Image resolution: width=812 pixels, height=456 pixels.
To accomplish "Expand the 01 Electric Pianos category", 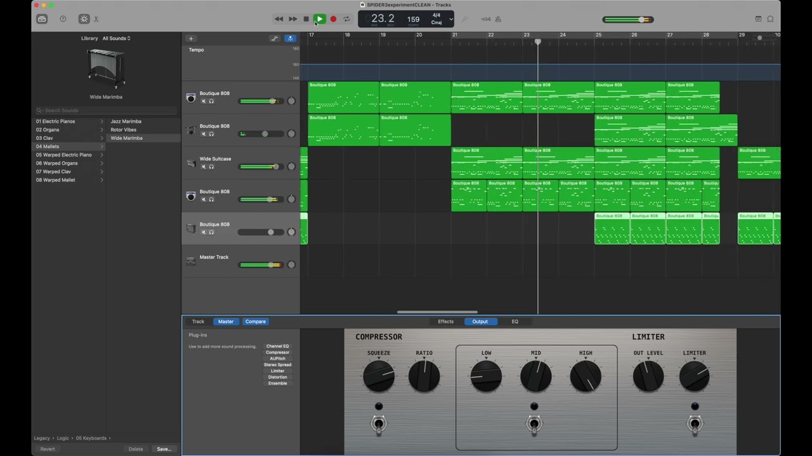I will [x=70, y=122].
